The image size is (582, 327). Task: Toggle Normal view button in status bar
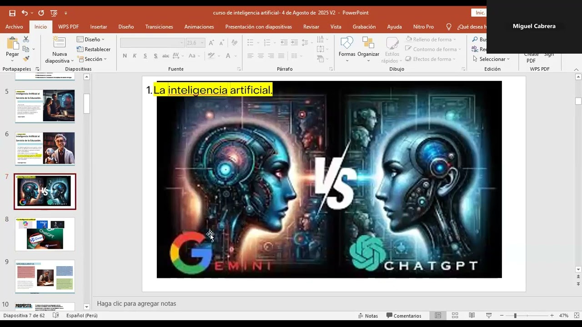(438, 316)
